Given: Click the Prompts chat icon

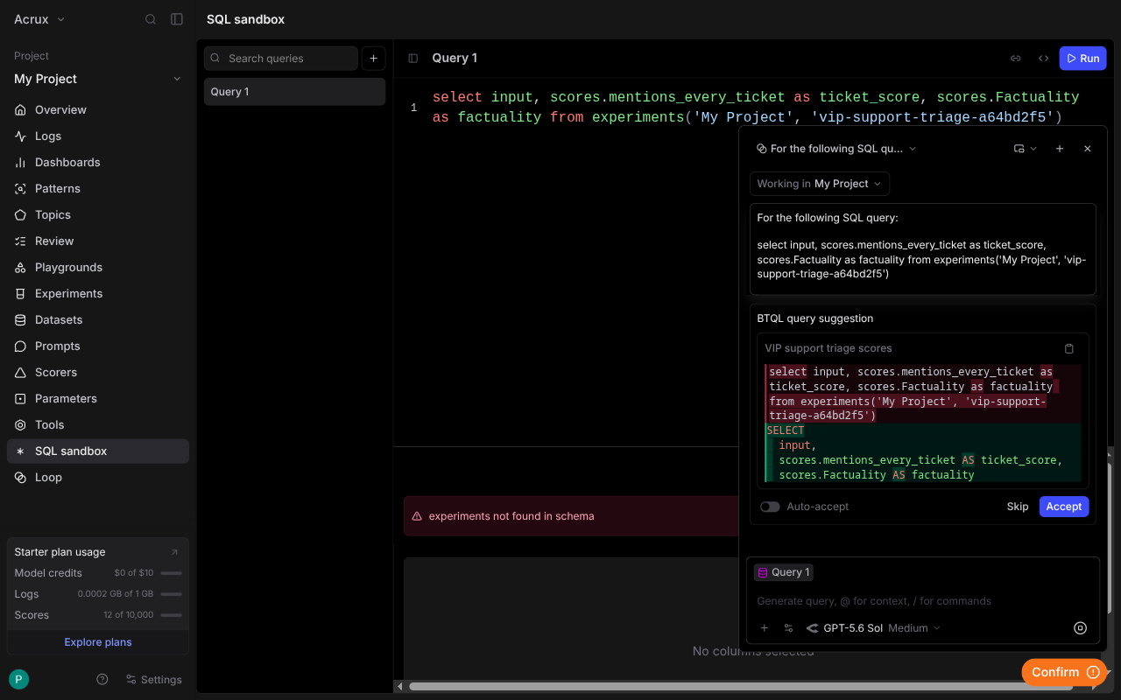Looking at the screenshot, I should pyautogui.click(x=20, y=346).
